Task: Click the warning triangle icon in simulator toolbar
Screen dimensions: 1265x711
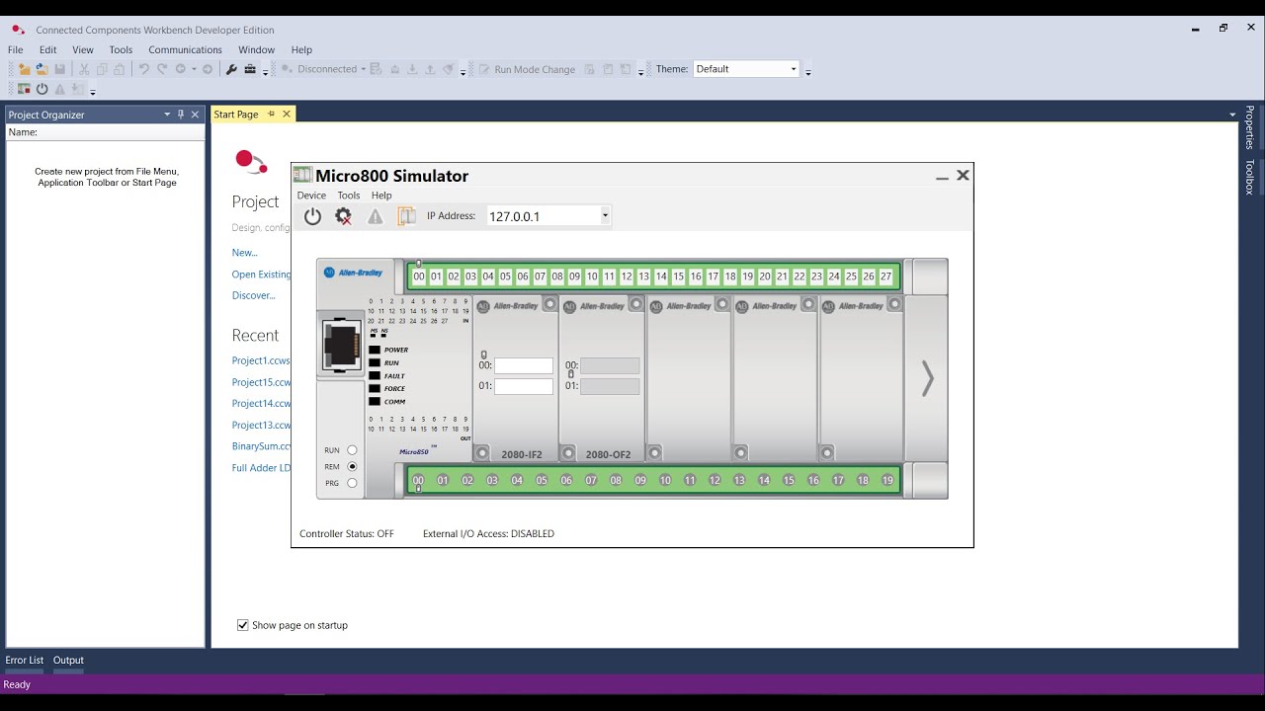Action: point(376,216)
